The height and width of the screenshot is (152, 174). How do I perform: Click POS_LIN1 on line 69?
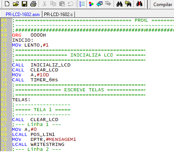pos(42,134)
